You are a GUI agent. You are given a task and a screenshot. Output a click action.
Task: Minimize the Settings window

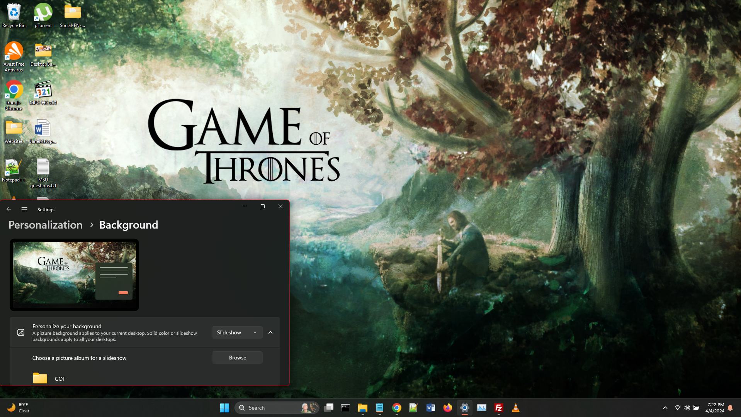(x=245, y=206)
